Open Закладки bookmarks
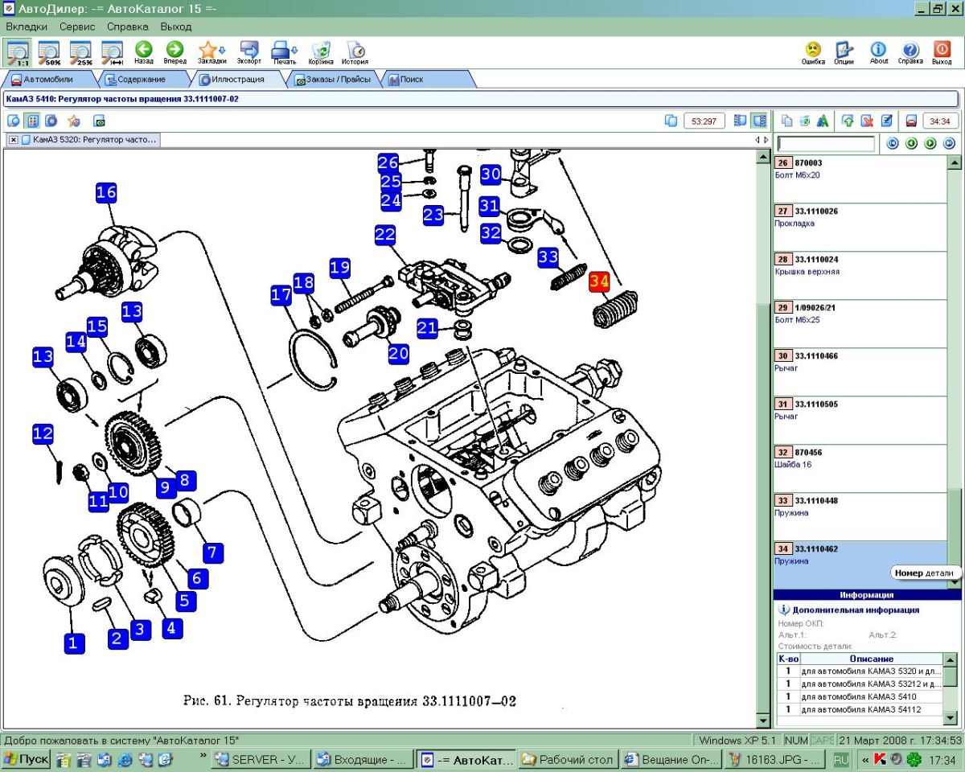965x772 pixels. pos(211,52)
